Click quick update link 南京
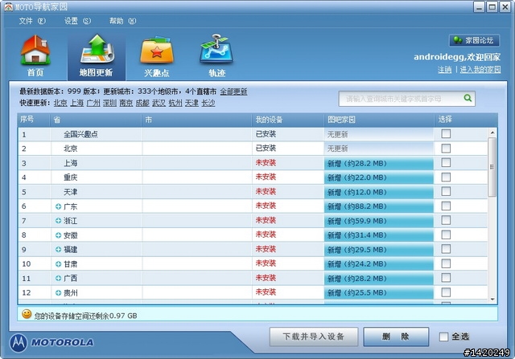Screen dimensions: 515x359 [126, 103]
